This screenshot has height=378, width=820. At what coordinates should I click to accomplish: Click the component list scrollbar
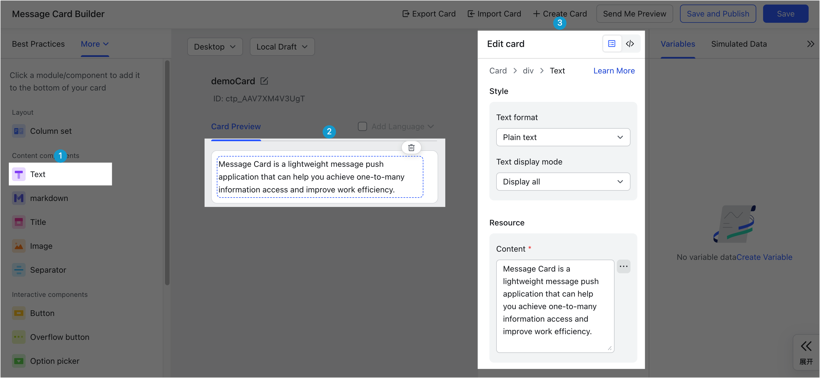(x=167, y=173)
